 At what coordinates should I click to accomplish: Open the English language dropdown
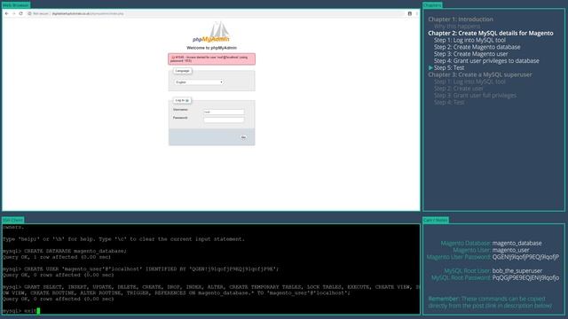pyautogui.click(x=199, y=82)
